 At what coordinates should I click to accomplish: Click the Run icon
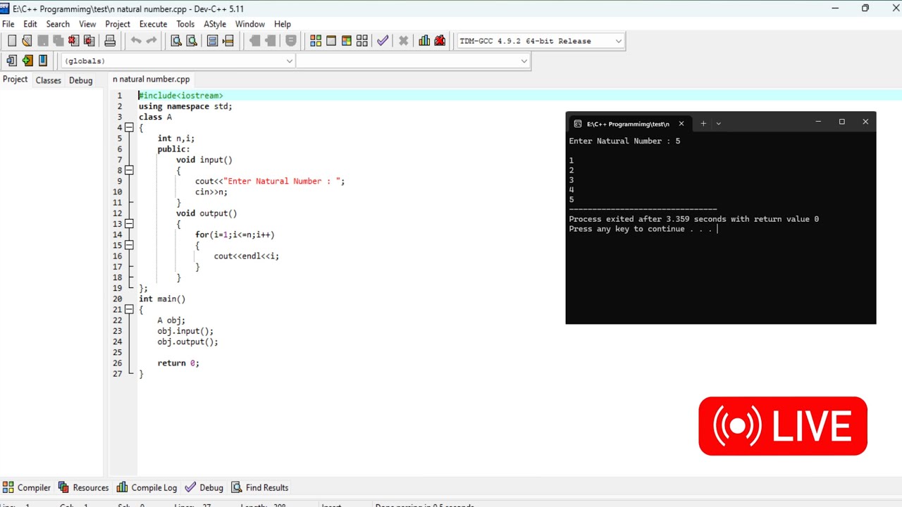point(331,41)
